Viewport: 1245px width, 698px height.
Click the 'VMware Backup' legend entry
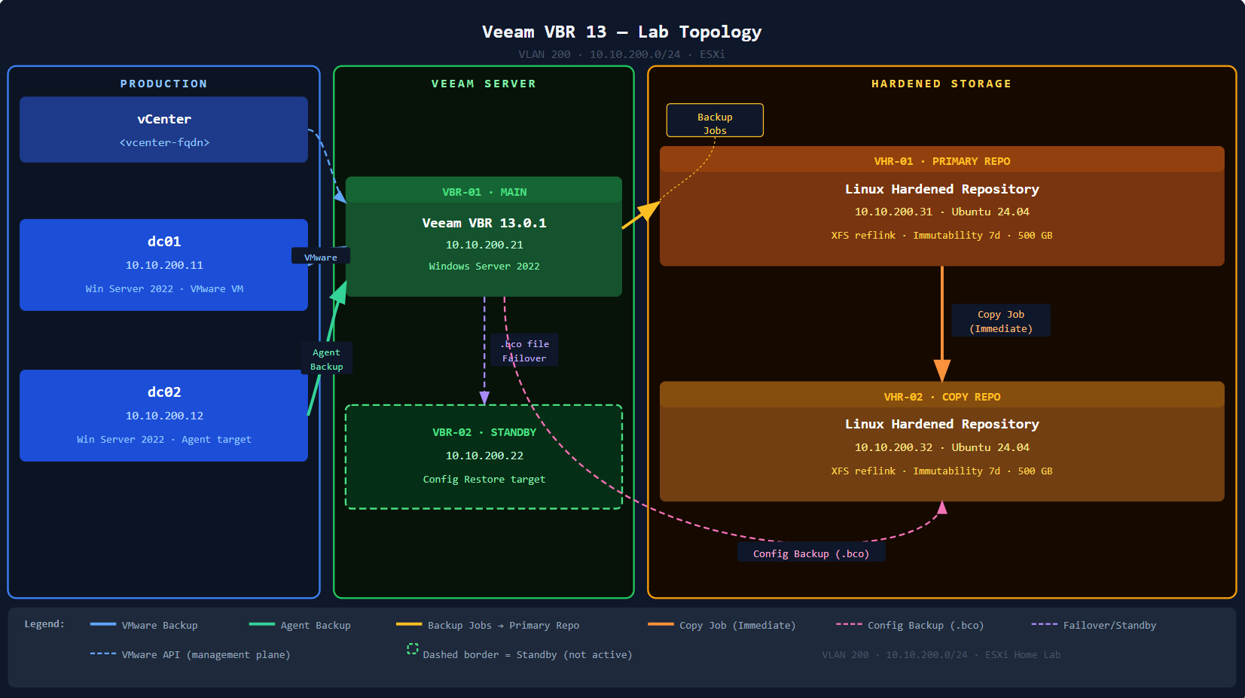tap(144, 625)
